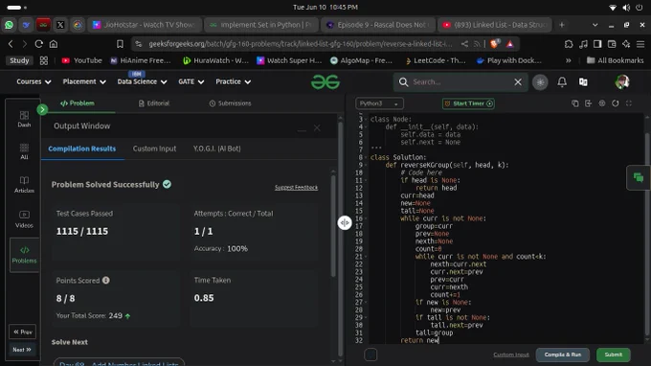Copy the code using editor copy icon
Viewport: 651px width, 366px height.
click(x=575, y=103)
